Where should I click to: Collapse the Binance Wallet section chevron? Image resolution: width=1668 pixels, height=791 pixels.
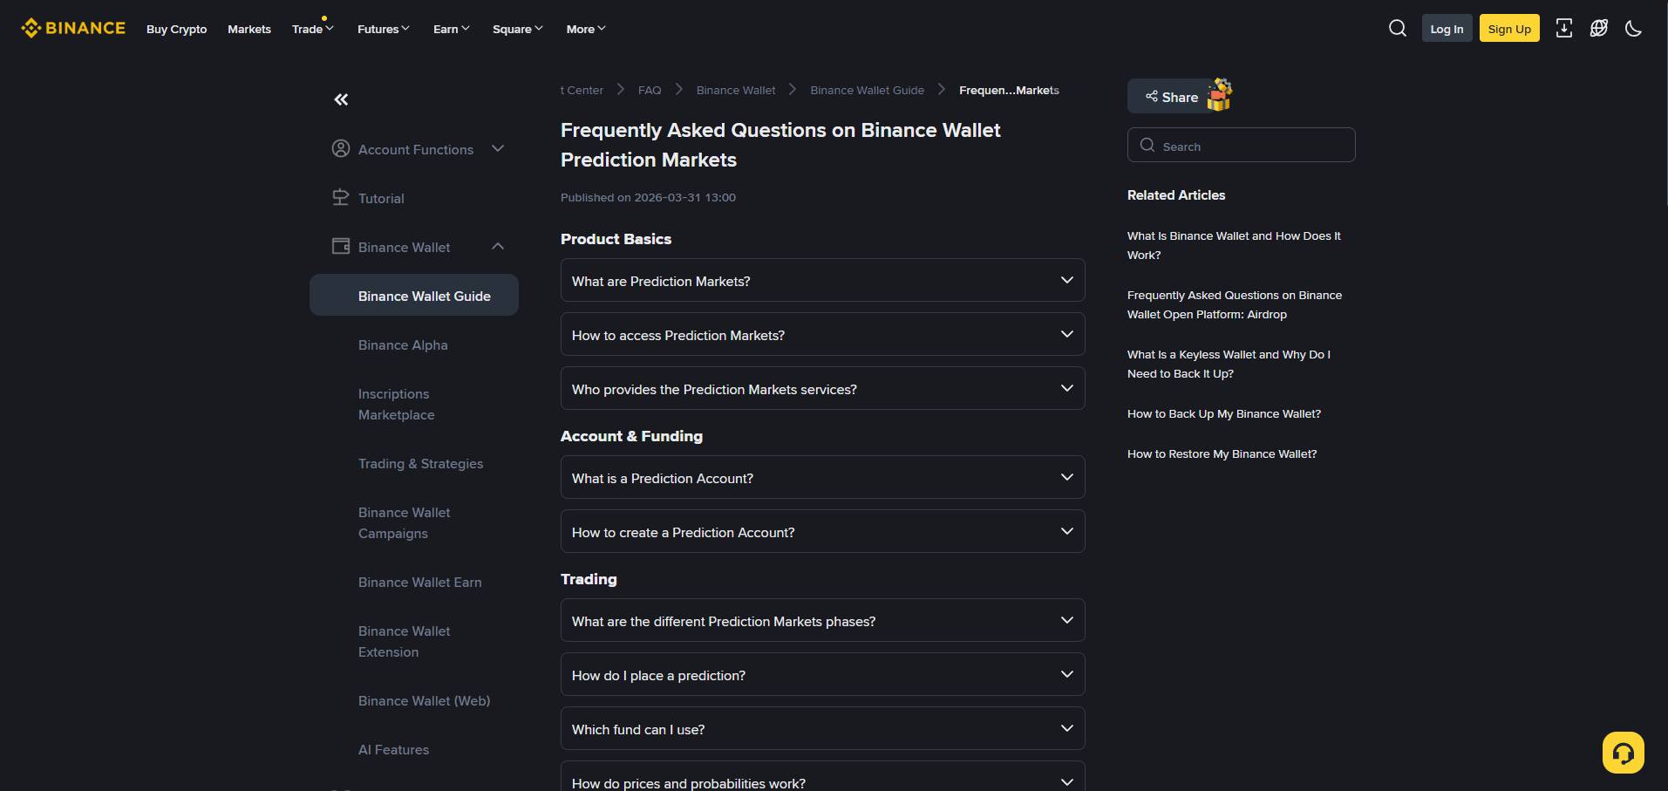(x=498, y=246)
